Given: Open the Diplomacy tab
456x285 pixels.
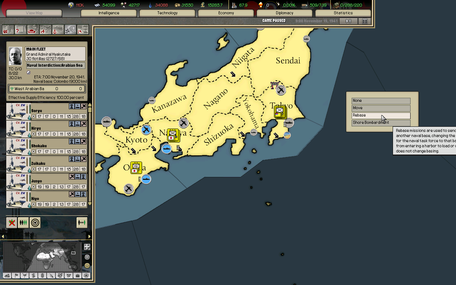Looking at the screenshot, I should pyautogui.click(x=284, y=13).
